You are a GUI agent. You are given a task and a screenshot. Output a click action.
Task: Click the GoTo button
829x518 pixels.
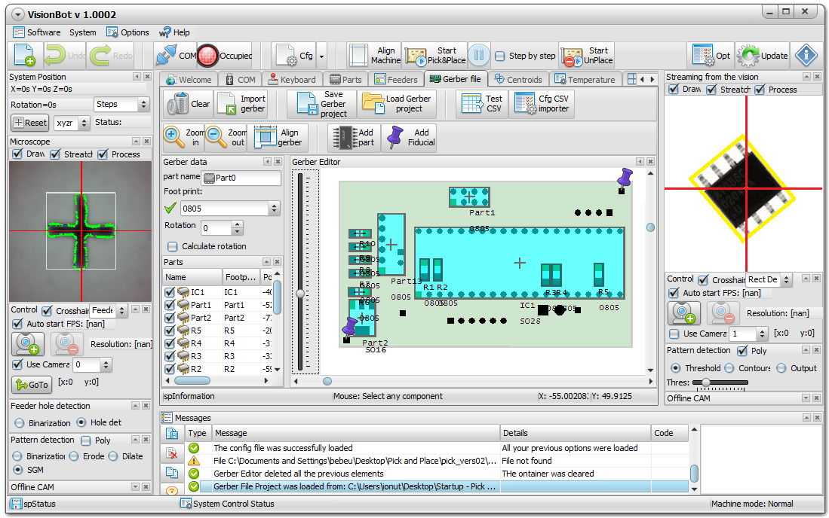[31, 385]
